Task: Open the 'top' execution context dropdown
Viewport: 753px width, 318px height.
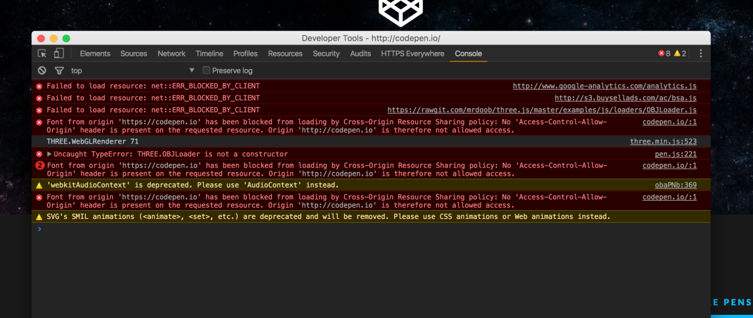Action: point(192,71)
